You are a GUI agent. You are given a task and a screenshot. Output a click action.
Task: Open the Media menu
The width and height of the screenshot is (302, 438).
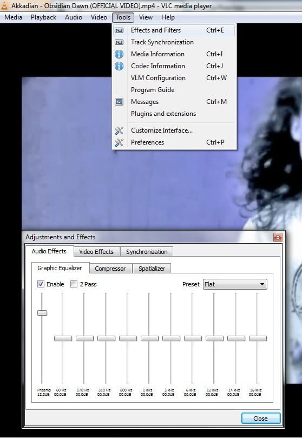13,17
